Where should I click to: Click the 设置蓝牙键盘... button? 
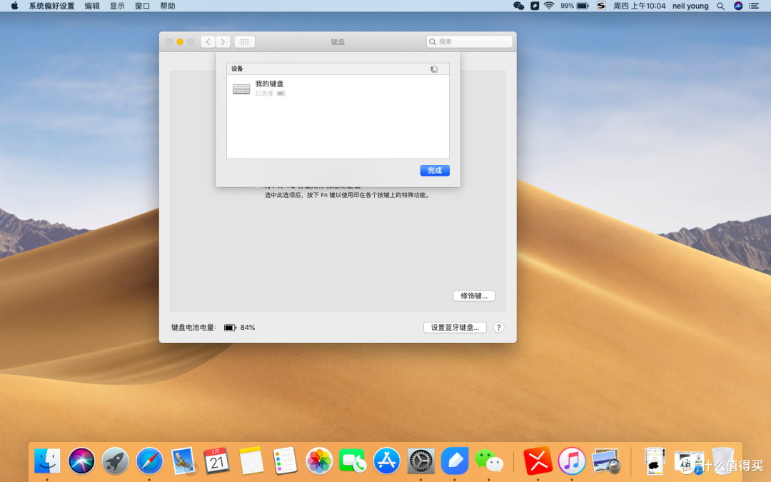pyautogui.click(x=455, y=328)
